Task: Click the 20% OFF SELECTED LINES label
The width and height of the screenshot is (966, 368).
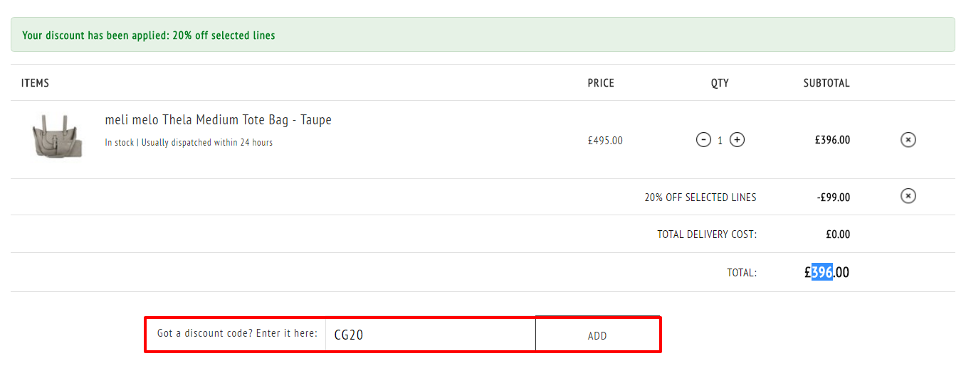Action: tap(700, 197)
